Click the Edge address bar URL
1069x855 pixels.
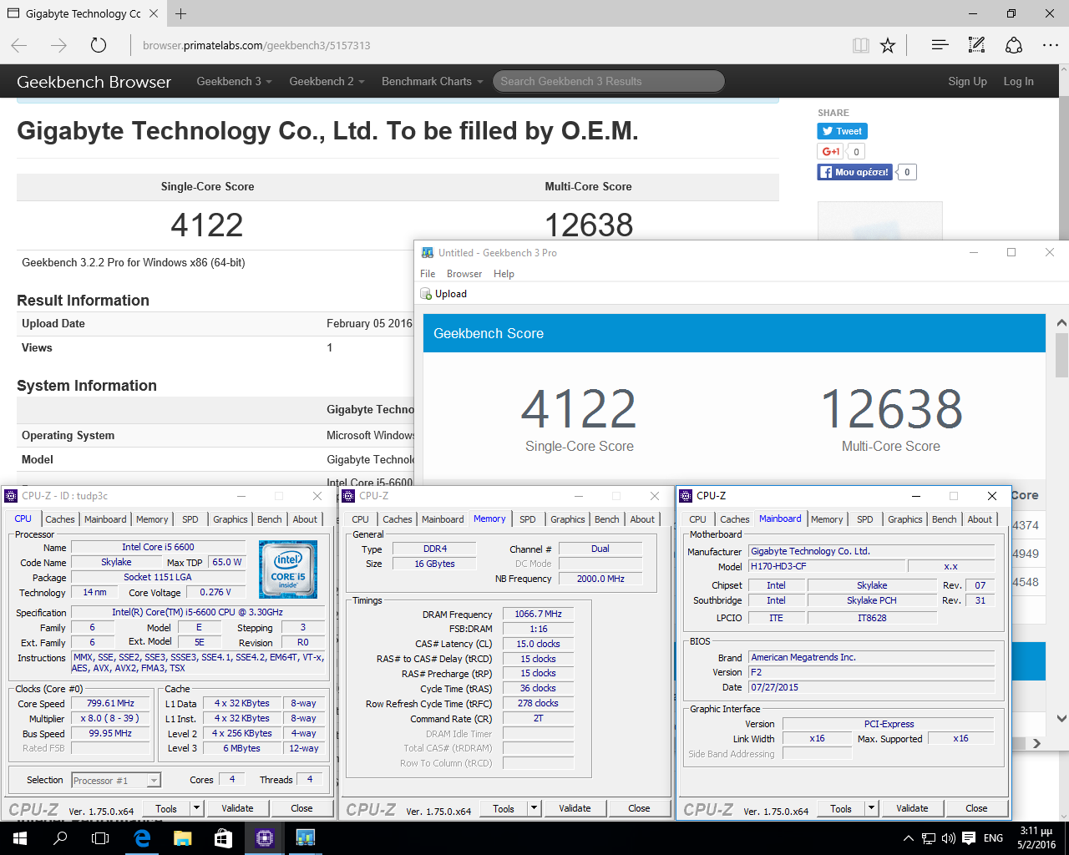pos(256,45)
